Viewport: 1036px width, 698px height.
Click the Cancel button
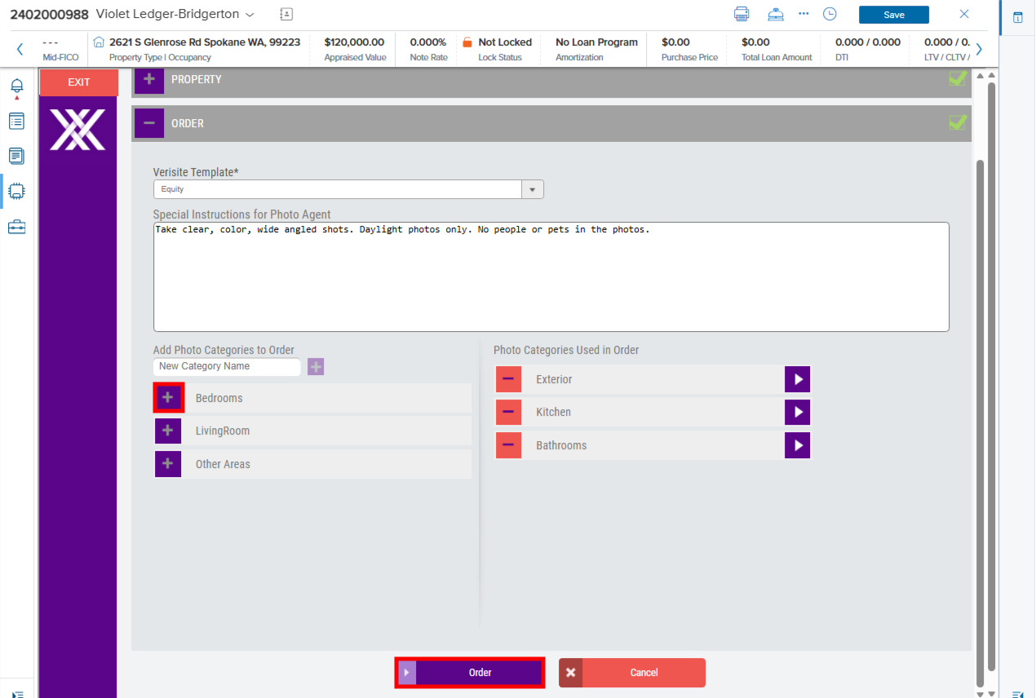tap(632, 673)
